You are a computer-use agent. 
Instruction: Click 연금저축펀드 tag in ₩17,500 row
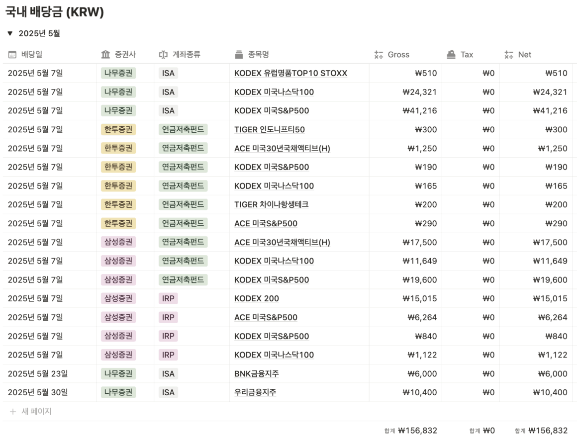[183, 243]
